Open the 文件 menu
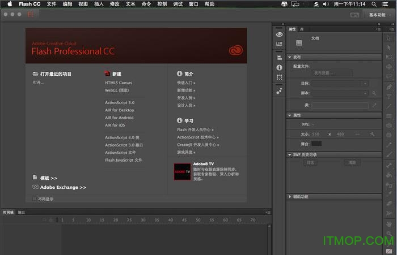The height and width of the screenshot is (255, 397). pos(52,4)
